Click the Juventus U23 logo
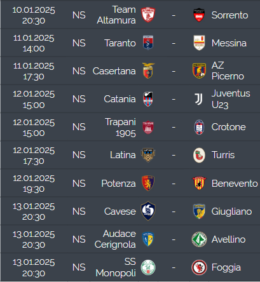The image size is (260, 282). pos(199,99)
